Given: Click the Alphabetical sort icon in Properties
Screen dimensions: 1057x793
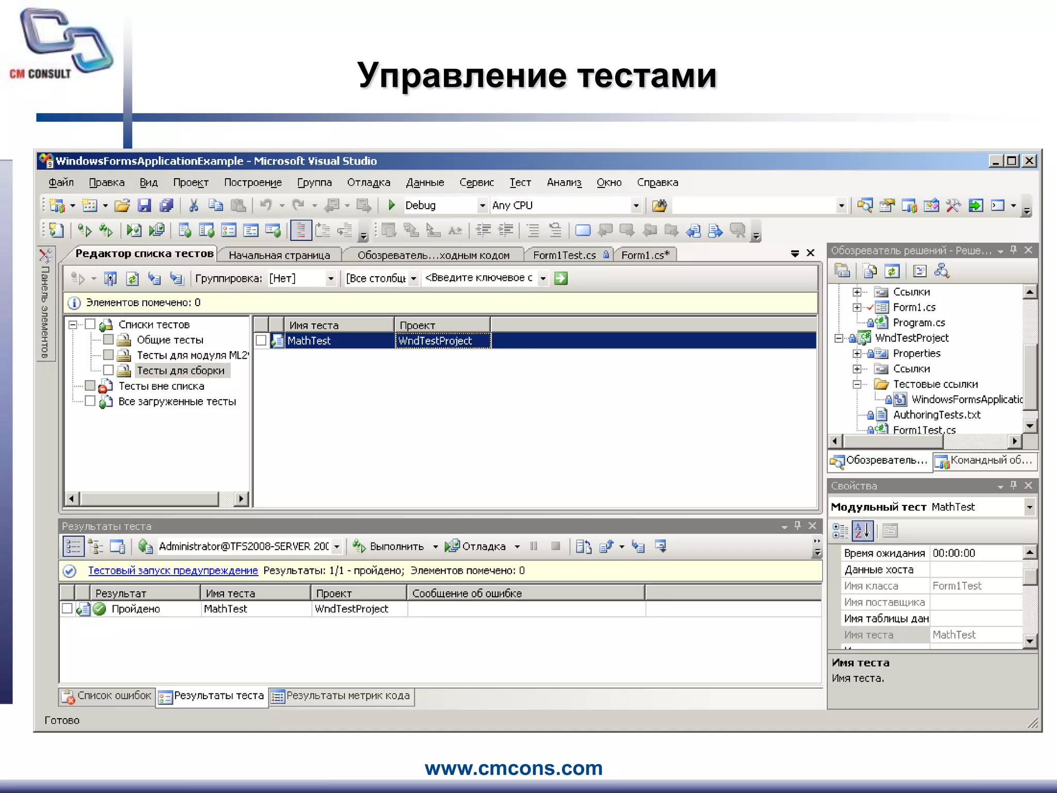Looking at the screenshot, I should click(862, 531).
